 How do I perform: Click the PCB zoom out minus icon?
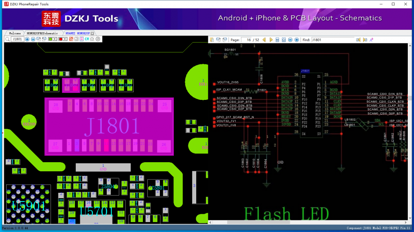click(33, 39)
